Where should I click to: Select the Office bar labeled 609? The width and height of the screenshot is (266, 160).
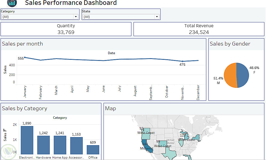tap(93, 150)
